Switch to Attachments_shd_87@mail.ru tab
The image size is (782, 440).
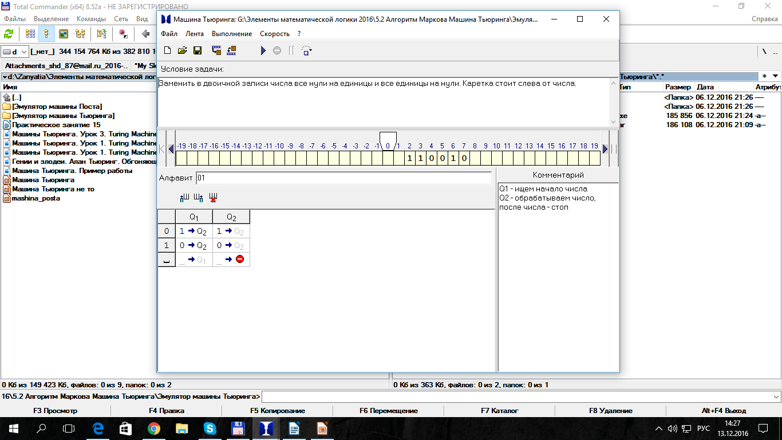coord(67,66)
